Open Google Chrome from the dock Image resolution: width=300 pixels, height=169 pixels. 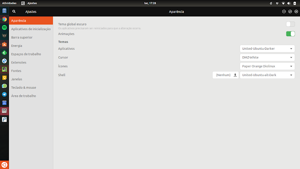(x=4, y=19)
